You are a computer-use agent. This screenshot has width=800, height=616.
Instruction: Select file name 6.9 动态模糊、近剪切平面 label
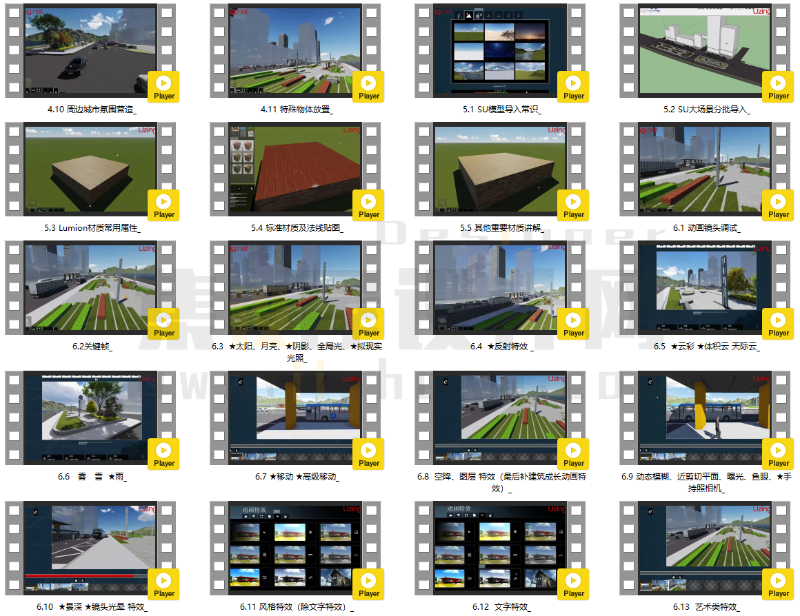pyautogui.click(x=707, y=482)
